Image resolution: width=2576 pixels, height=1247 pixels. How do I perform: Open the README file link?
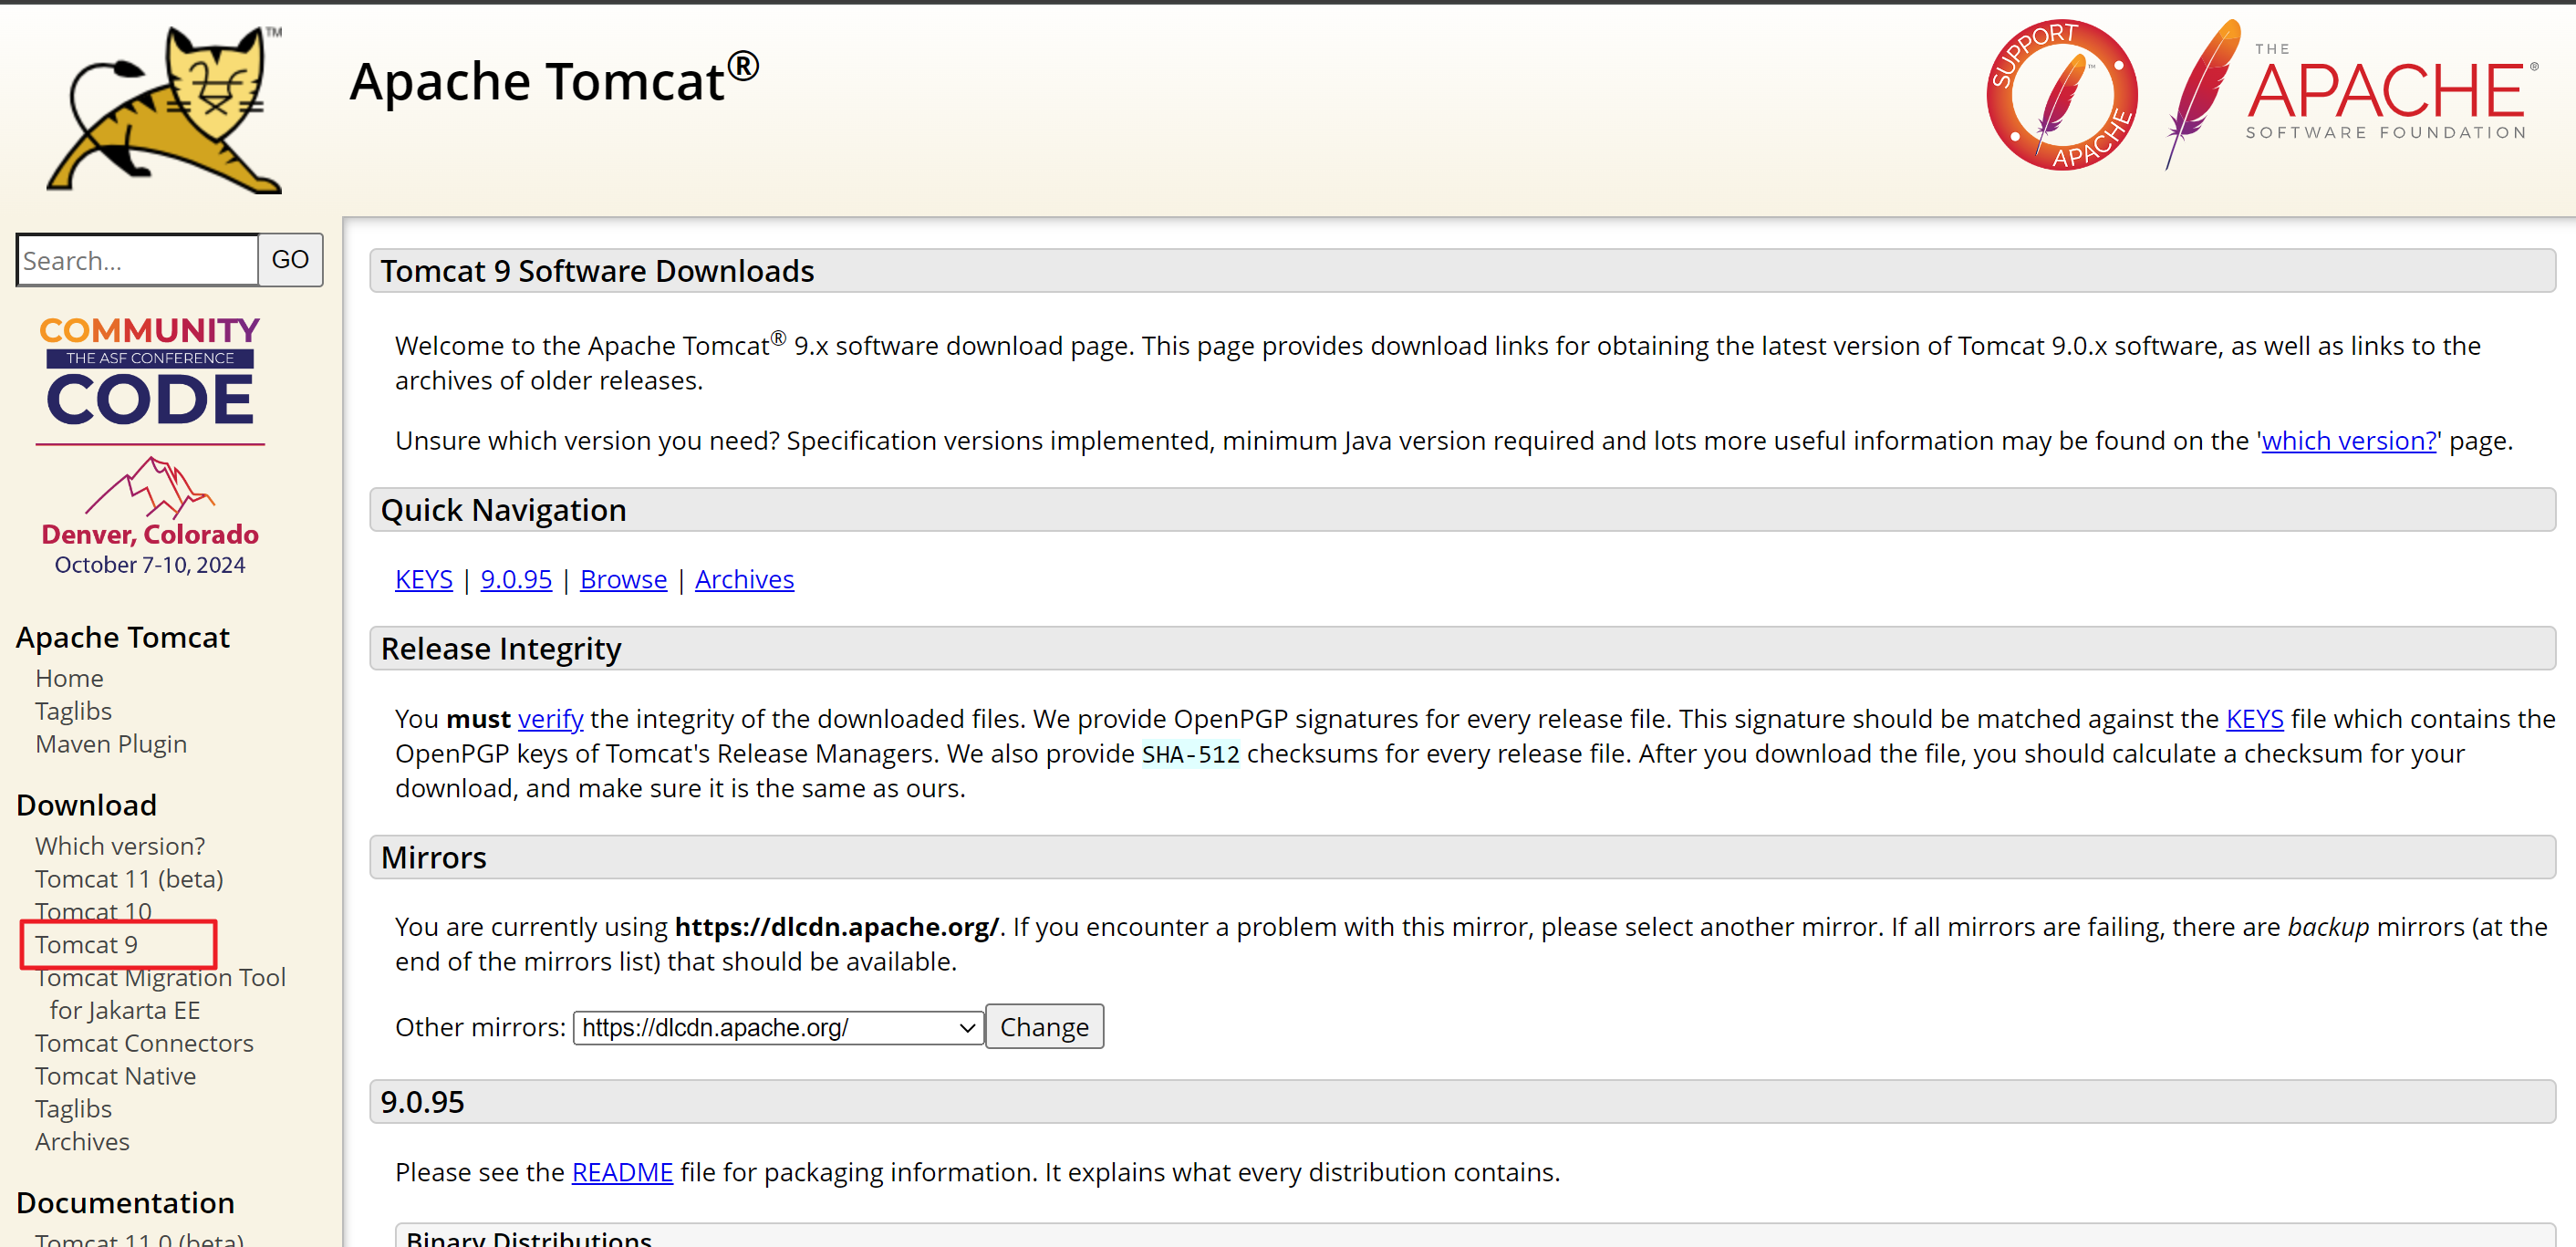622,1171
